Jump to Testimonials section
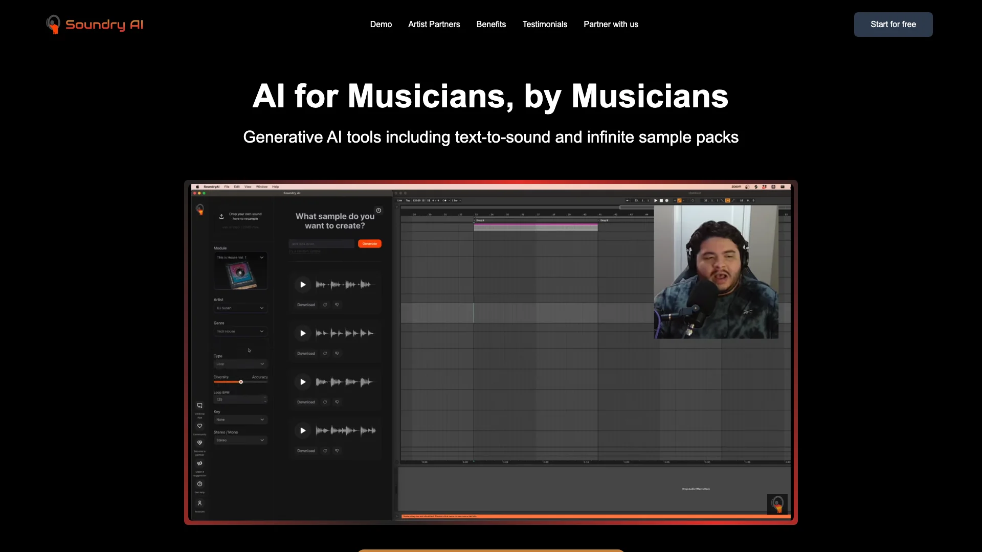Screen dimensions: 982x552 pyautogui.click(x=545, y=25)
